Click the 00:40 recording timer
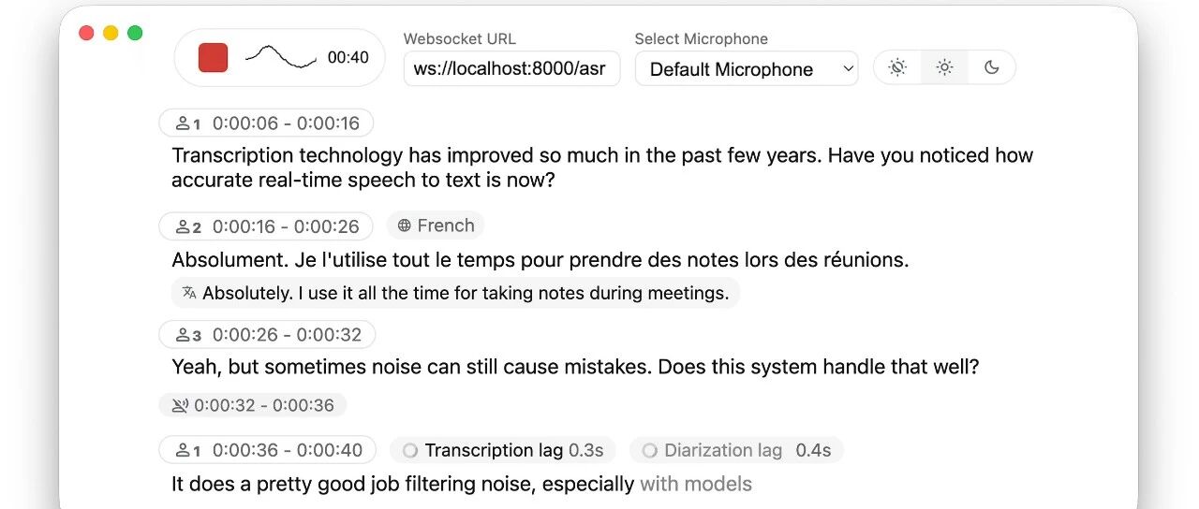This screenshot has height=509, width=1199. pos(348,58)
